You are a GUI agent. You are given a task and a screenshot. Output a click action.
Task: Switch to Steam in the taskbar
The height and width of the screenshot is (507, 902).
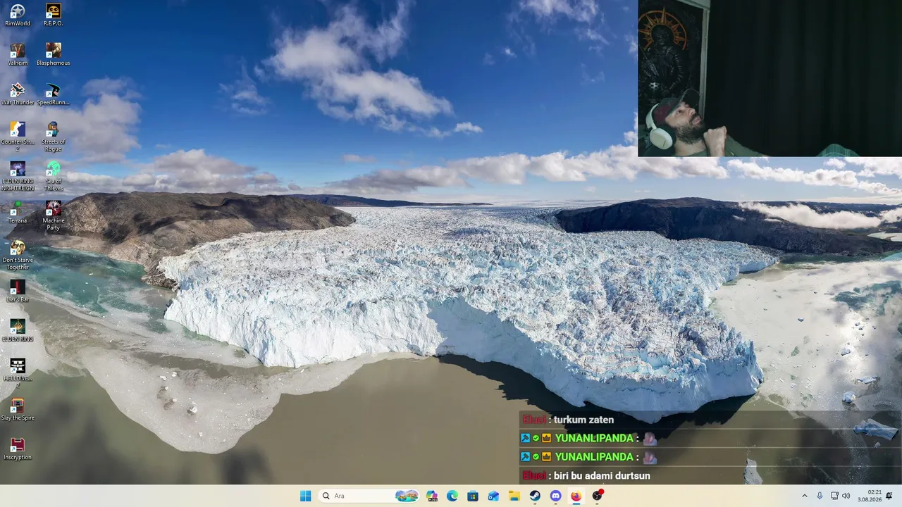tap(535, 496)
